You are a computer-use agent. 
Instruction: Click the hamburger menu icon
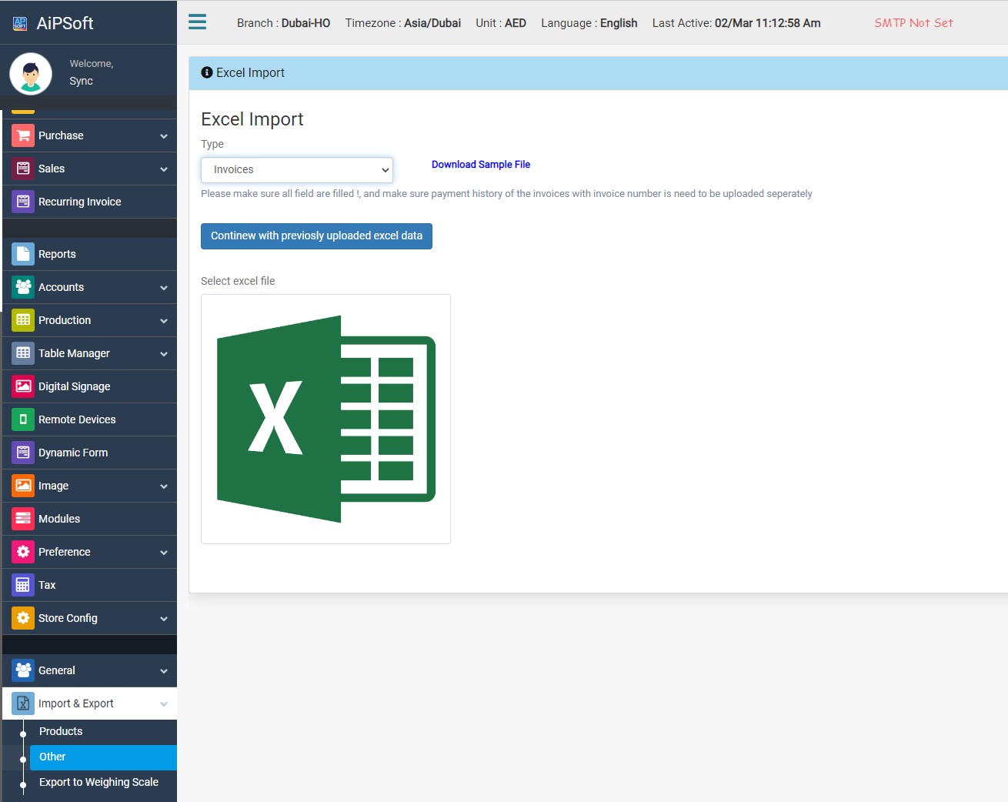pyautogui.click(x=197, y=22)
